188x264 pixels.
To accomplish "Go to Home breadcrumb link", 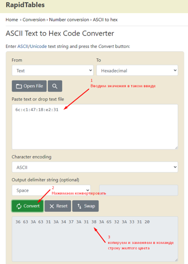I will [12, 20].
